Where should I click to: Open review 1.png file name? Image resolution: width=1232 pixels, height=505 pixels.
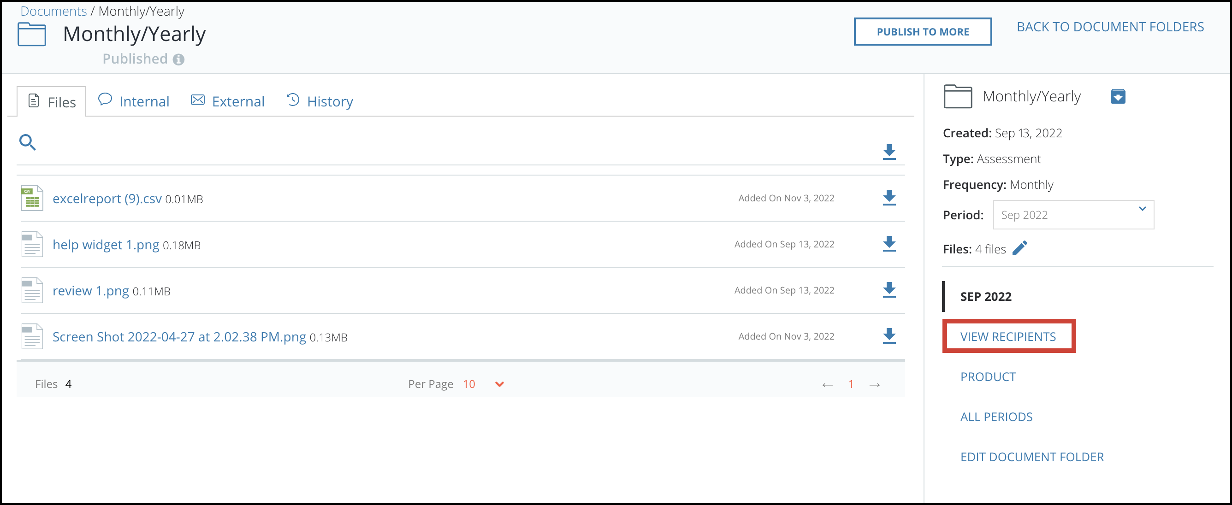click(90, 290)
